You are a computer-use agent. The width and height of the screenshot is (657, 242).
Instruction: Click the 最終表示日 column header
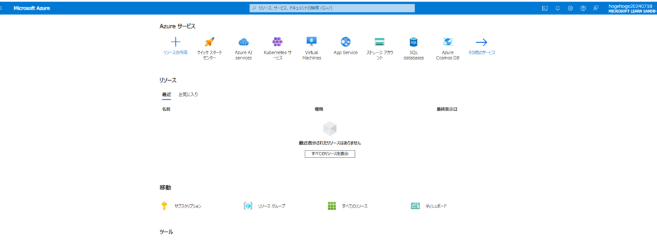[447, 109]
